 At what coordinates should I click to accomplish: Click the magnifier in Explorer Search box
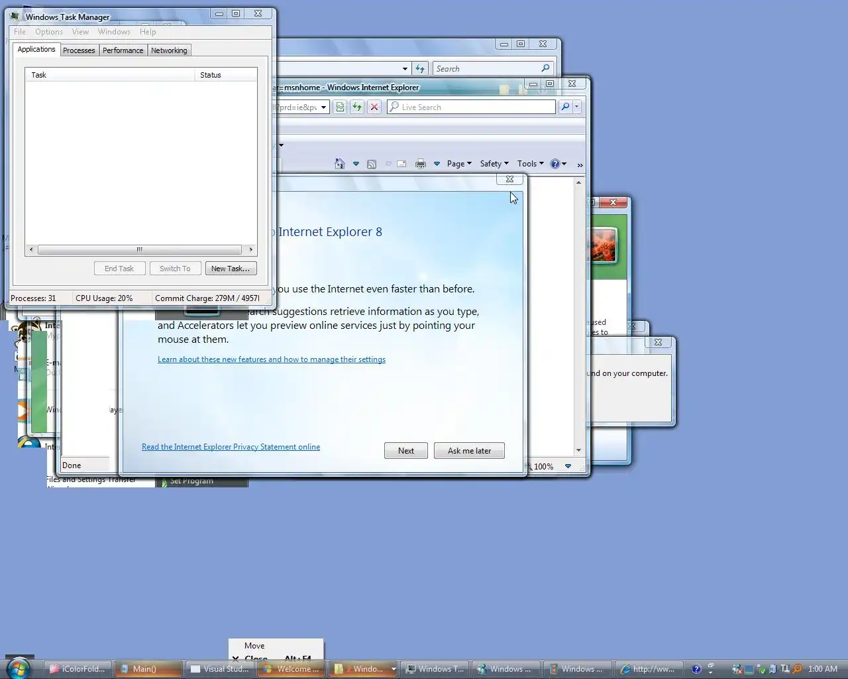pyautogui.click(x=546, y=68)
